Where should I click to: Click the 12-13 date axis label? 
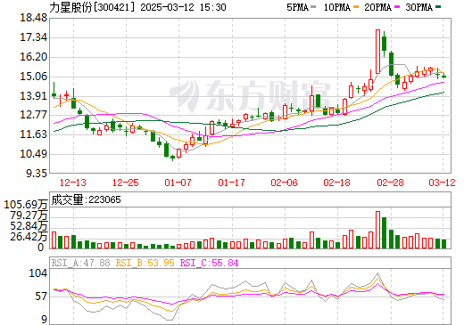click(73, 183)
